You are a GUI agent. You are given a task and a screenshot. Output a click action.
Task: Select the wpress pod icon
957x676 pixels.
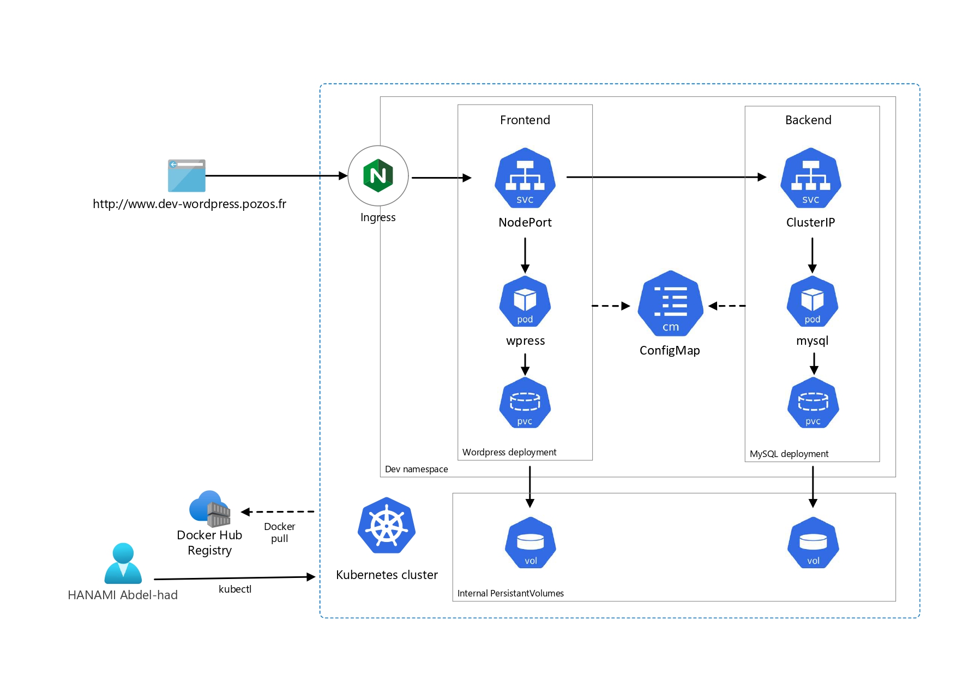point(525,302)
